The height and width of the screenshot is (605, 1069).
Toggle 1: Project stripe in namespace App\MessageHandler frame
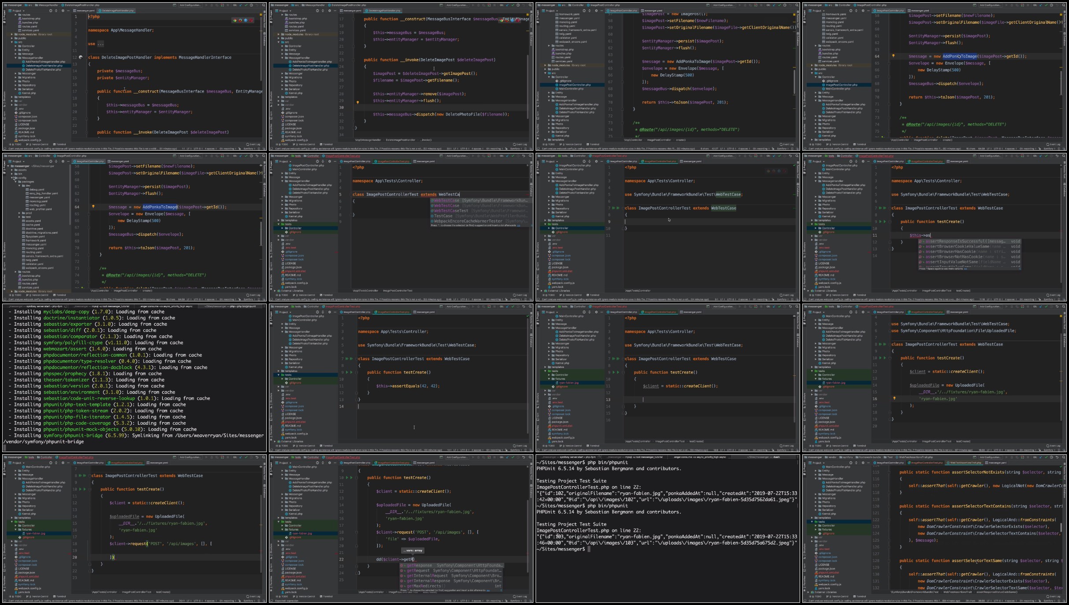coord(4,16)
